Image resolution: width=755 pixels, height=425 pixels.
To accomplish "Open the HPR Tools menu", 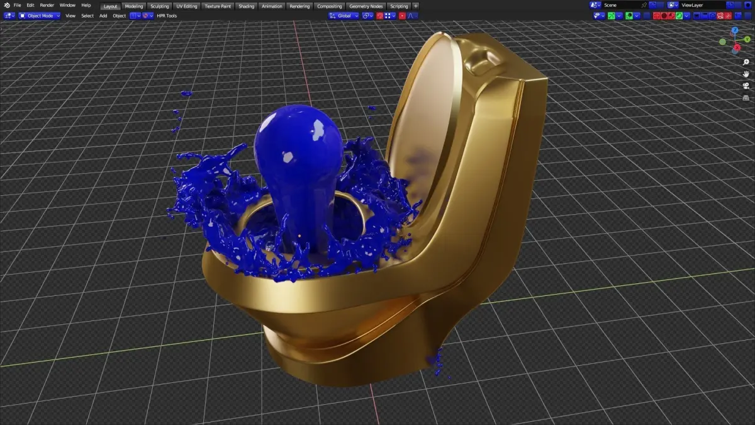I will pyautogui.click(x=167, y=16).
